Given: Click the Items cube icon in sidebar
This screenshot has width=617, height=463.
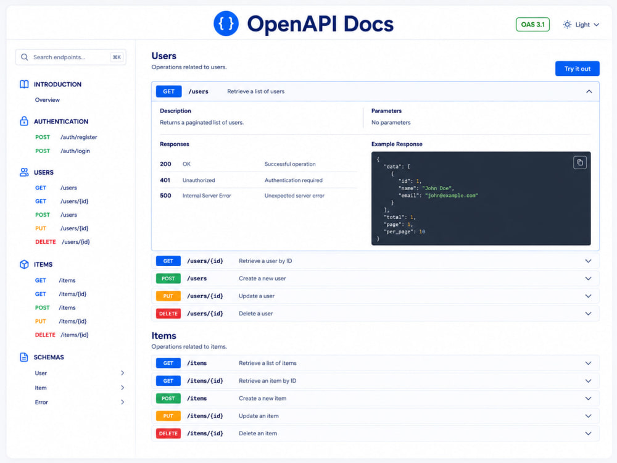Looking at the screenshot, I should click(24, 265).
